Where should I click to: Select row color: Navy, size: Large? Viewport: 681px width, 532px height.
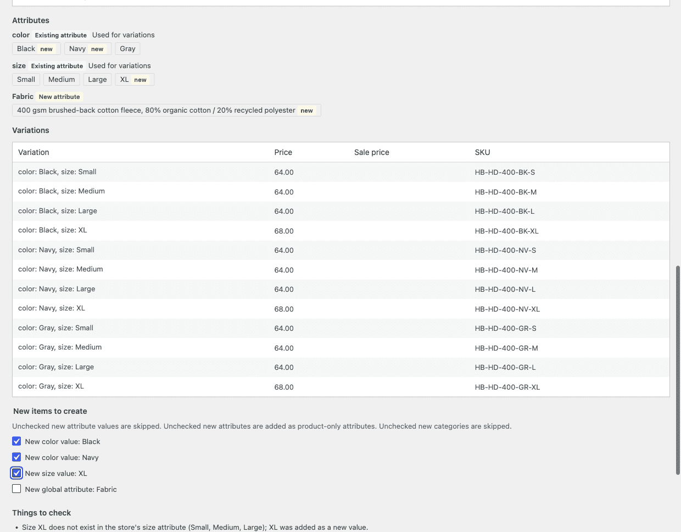pos(340,289)
